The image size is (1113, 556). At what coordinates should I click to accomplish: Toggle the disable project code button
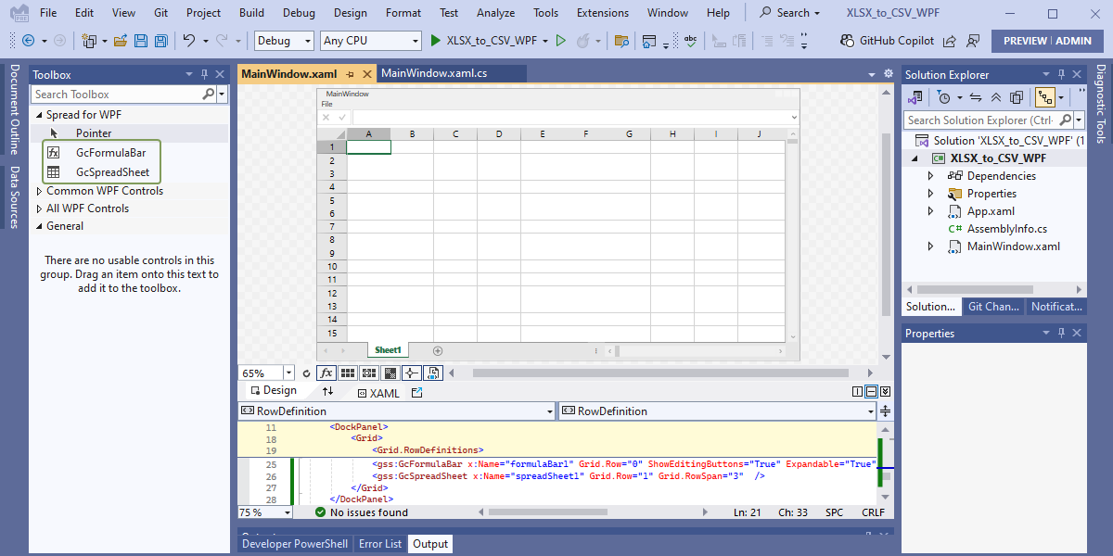point(433,373)
